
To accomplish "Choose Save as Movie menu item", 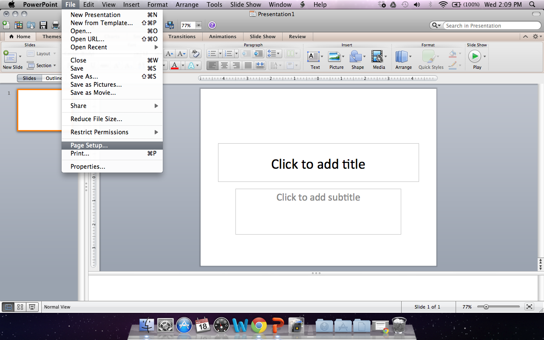I will coord(112,93).
